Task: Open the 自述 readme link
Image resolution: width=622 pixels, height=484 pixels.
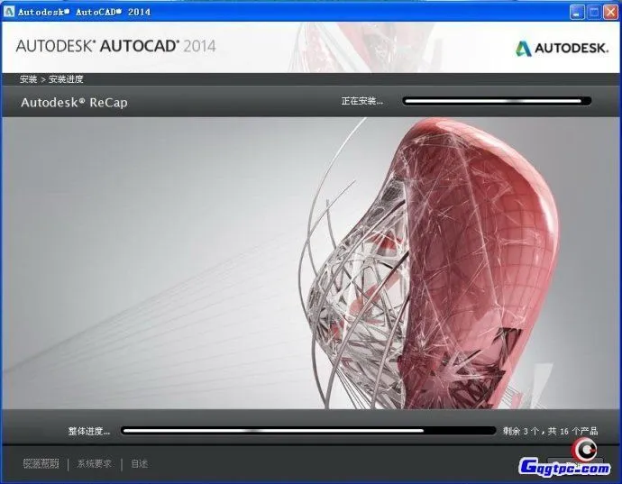Action: [139, 464]
